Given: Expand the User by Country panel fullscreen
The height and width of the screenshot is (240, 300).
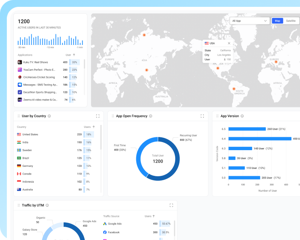Looking at the screenshot, I should [97, 116].
